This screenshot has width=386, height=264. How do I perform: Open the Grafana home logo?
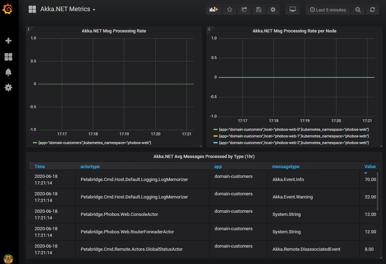(x=8, y=9)
